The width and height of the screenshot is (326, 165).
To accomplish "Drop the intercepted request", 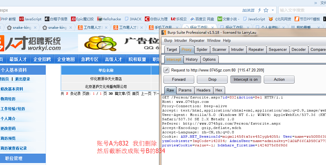I will coord(212,79).
